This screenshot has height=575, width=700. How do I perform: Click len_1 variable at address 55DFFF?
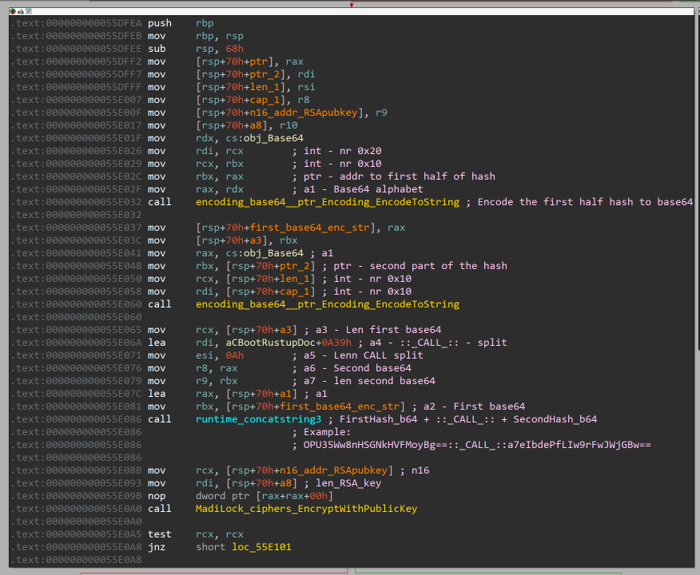[x=264, y=87]
